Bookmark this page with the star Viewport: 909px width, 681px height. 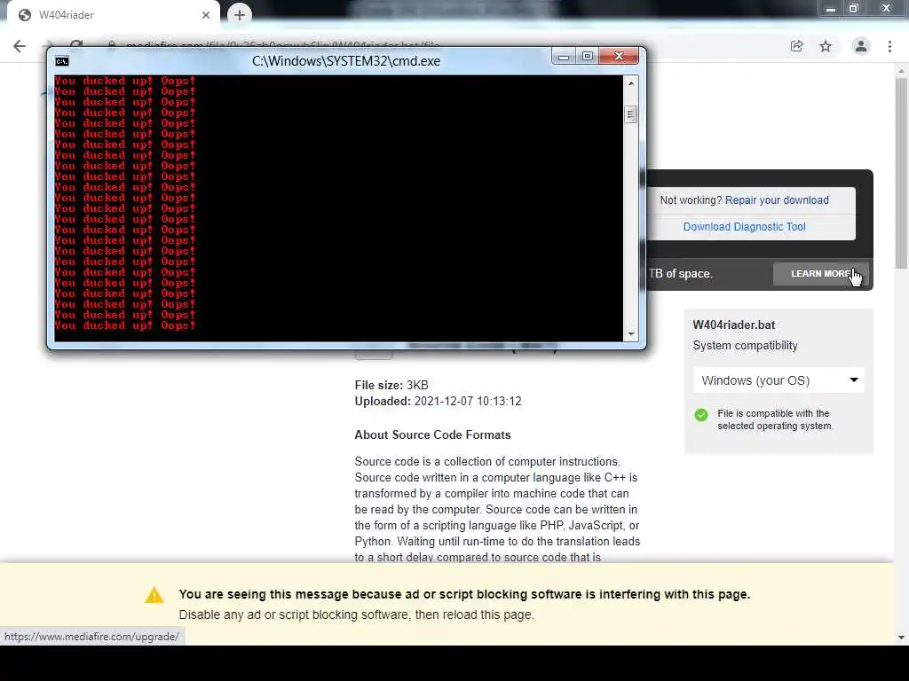coord(826,46)
